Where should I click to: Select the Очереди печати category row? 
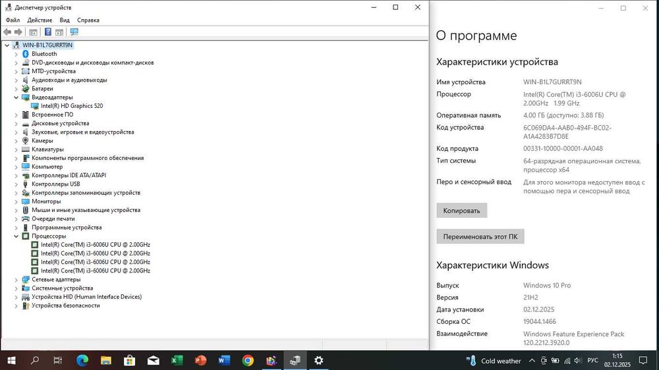tap(53, 219)
